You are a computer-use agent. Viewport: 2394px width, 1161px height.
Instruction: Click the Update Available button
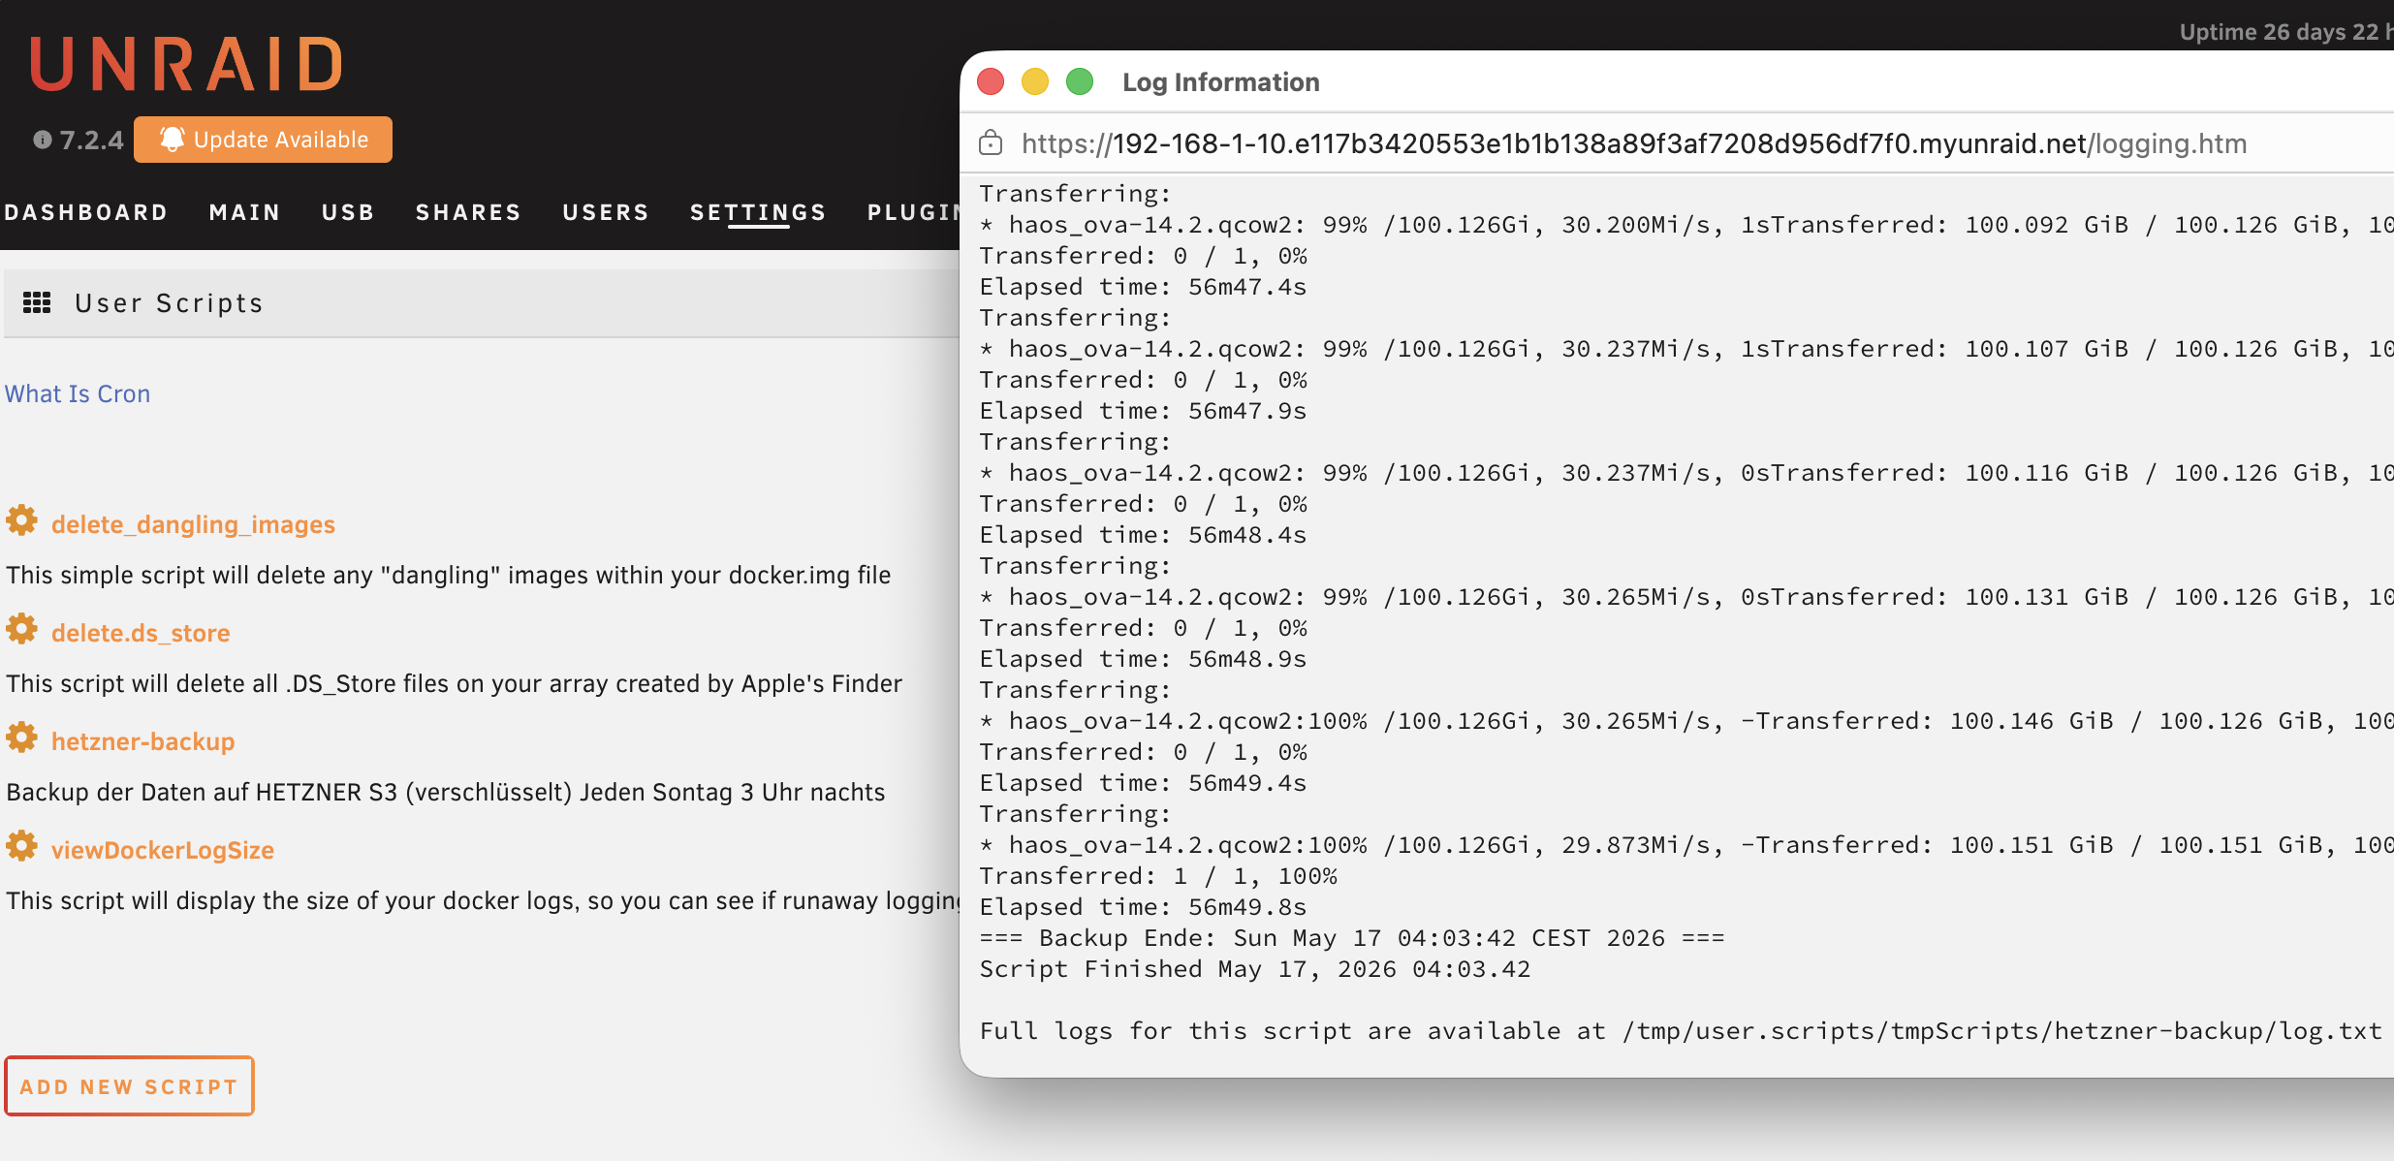click(263, 140)
